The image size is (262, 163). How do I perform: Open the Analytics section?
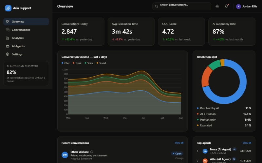[26, 38]
